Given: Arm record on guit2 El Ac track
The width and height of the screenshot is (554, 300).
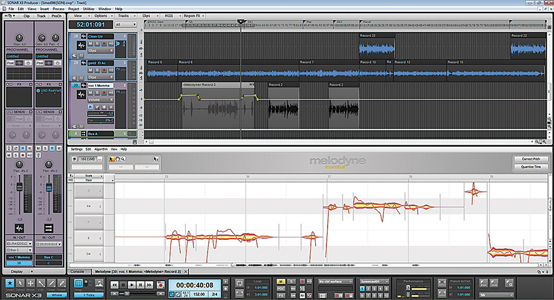Looking at the screenshot, I should [104, 70].
